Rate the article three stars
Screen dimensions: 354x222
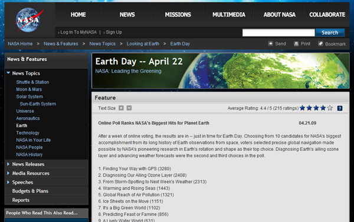click(x=316, y=108)
